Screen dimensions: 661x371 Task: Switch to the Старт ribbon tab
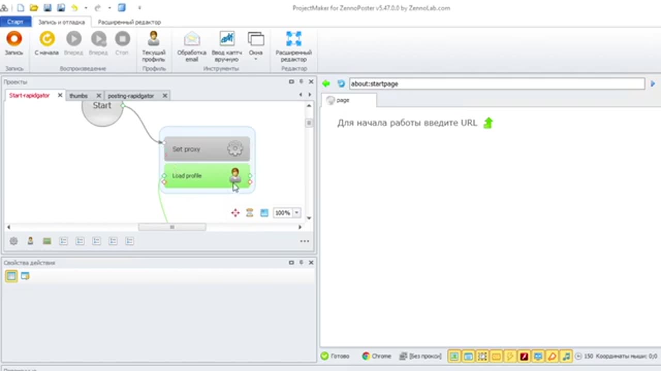pos(15,22)
